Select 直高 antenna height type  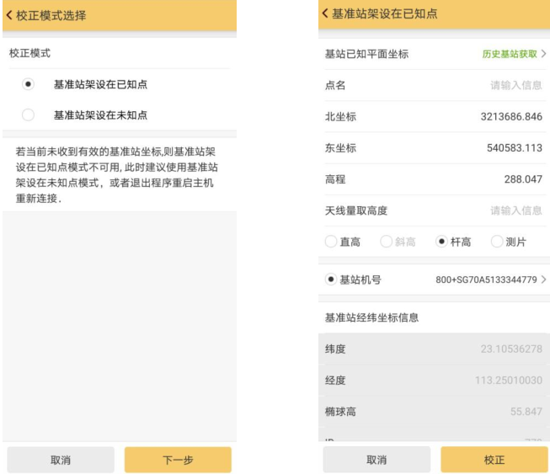click(x=332, y=242)
